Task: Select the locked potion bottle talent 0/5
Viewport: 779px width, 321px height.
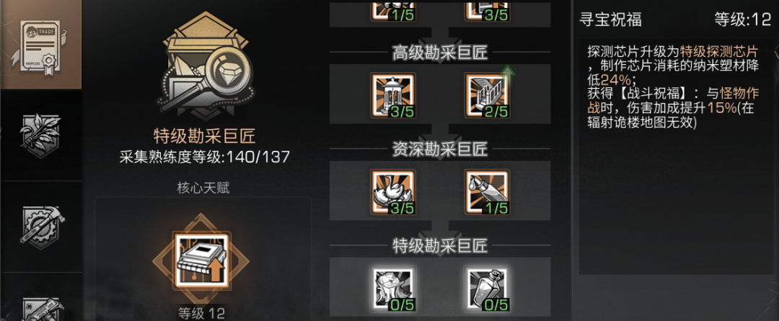Action: [x=487, y=290]
